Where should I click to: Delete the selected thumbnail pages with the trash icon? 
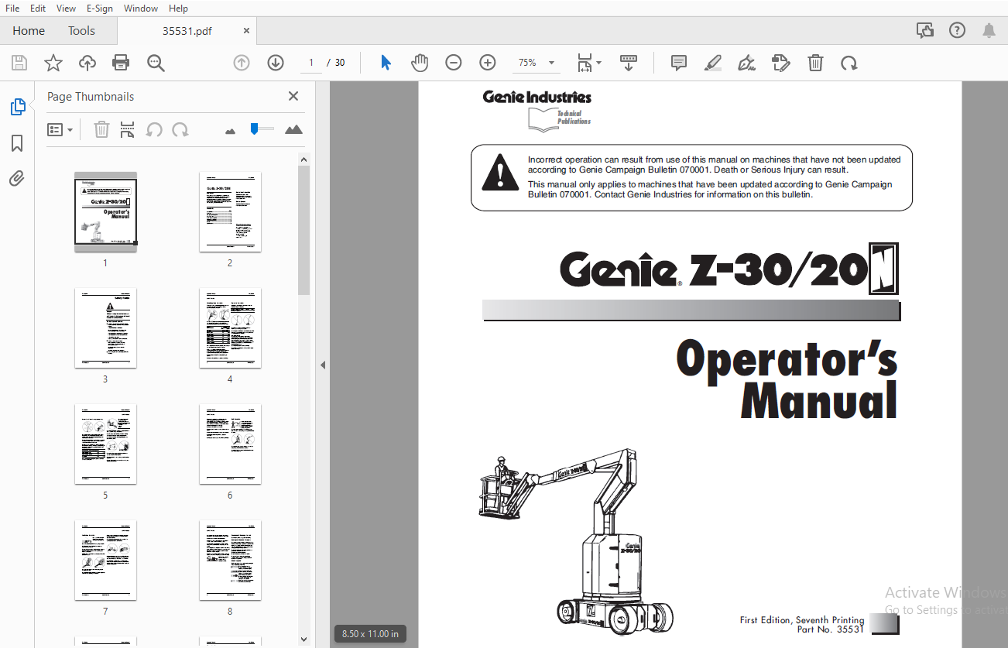pos(101,129)
